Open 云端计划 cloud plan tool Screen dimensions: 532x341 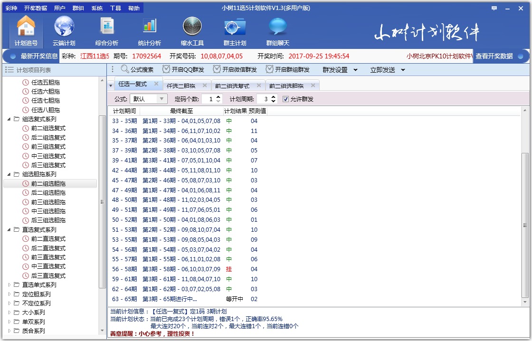pyautogui.click(x=64, y=30)
